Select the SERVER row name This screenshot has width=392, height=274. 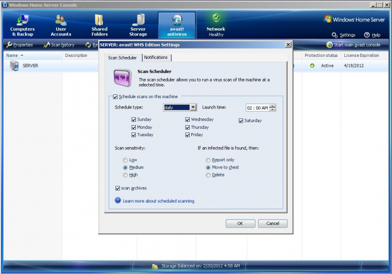coord(30,66)
